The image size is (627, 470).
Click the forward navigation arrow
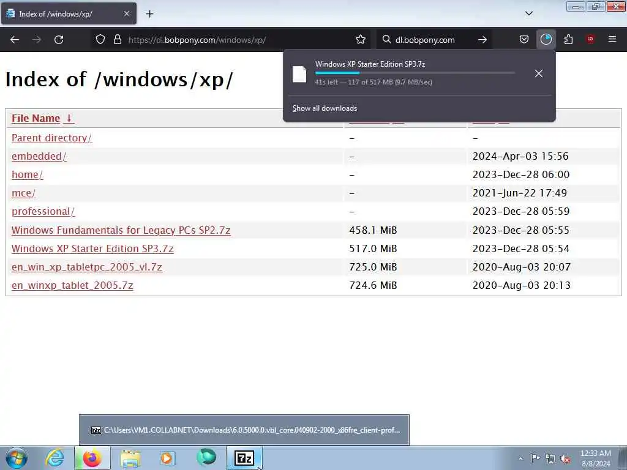[x=37, y=40]
